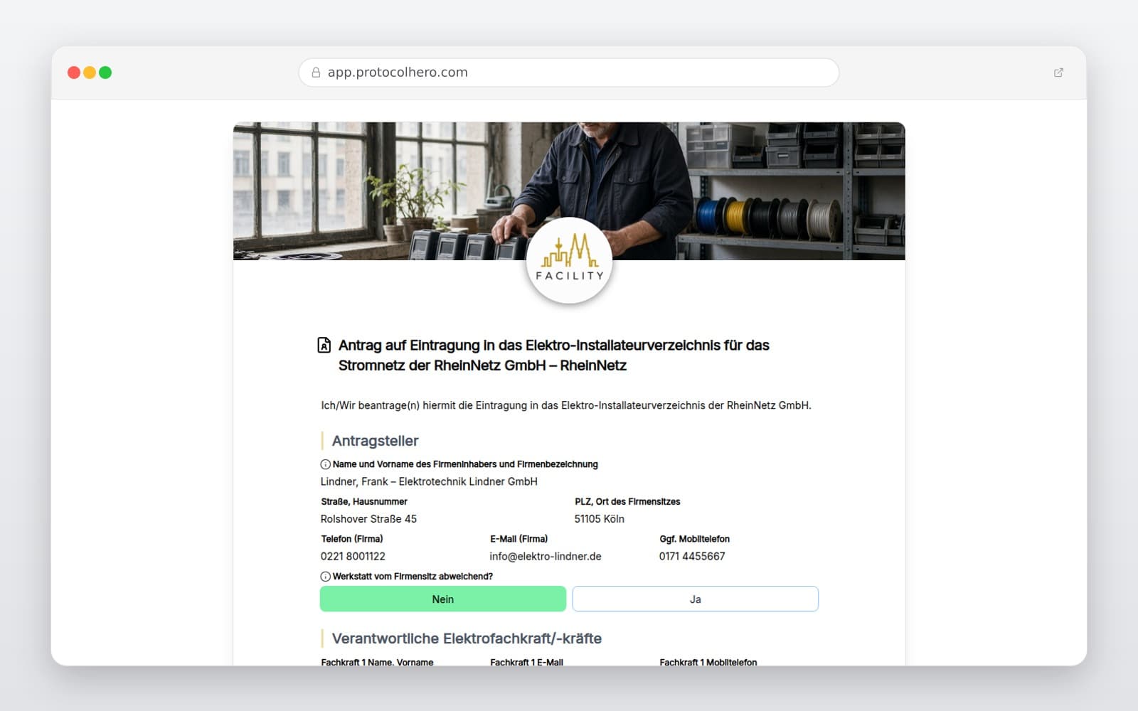Screen dimensions: 1138x711
Task: Click the info icon beside Werkstatt vom Firmensitz
Action: 325,577
